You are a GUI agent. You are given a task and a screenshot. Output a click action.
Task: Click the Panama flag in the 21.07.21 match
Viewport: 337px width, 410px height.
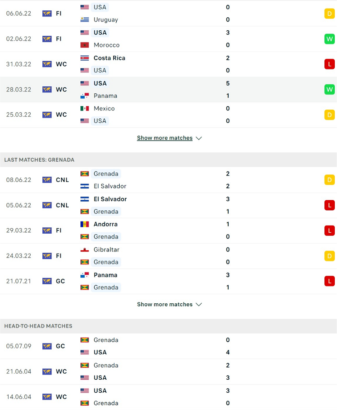coord(84,275)
